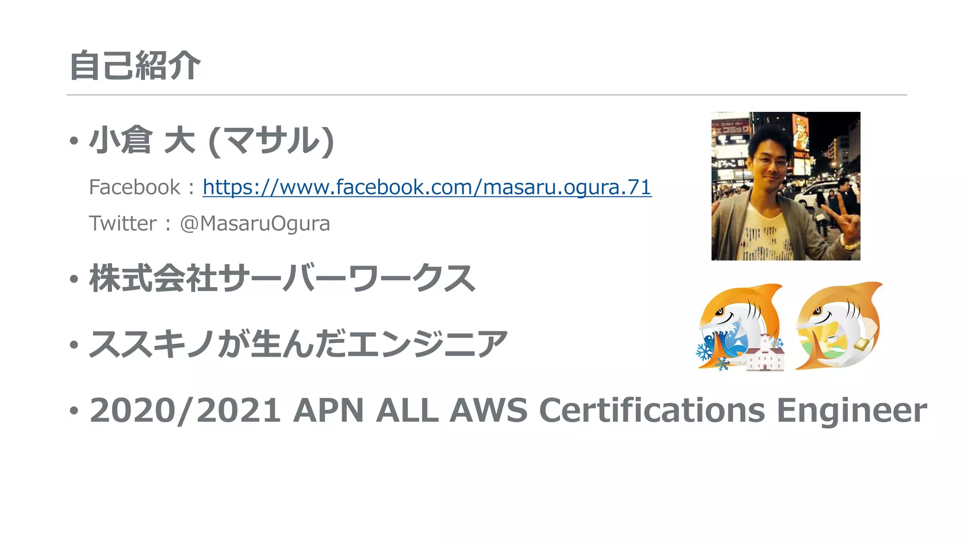968x544 pixels.
Task: Open the Facebook profile link masaru.ogura.71
Action: pos(427,187)
